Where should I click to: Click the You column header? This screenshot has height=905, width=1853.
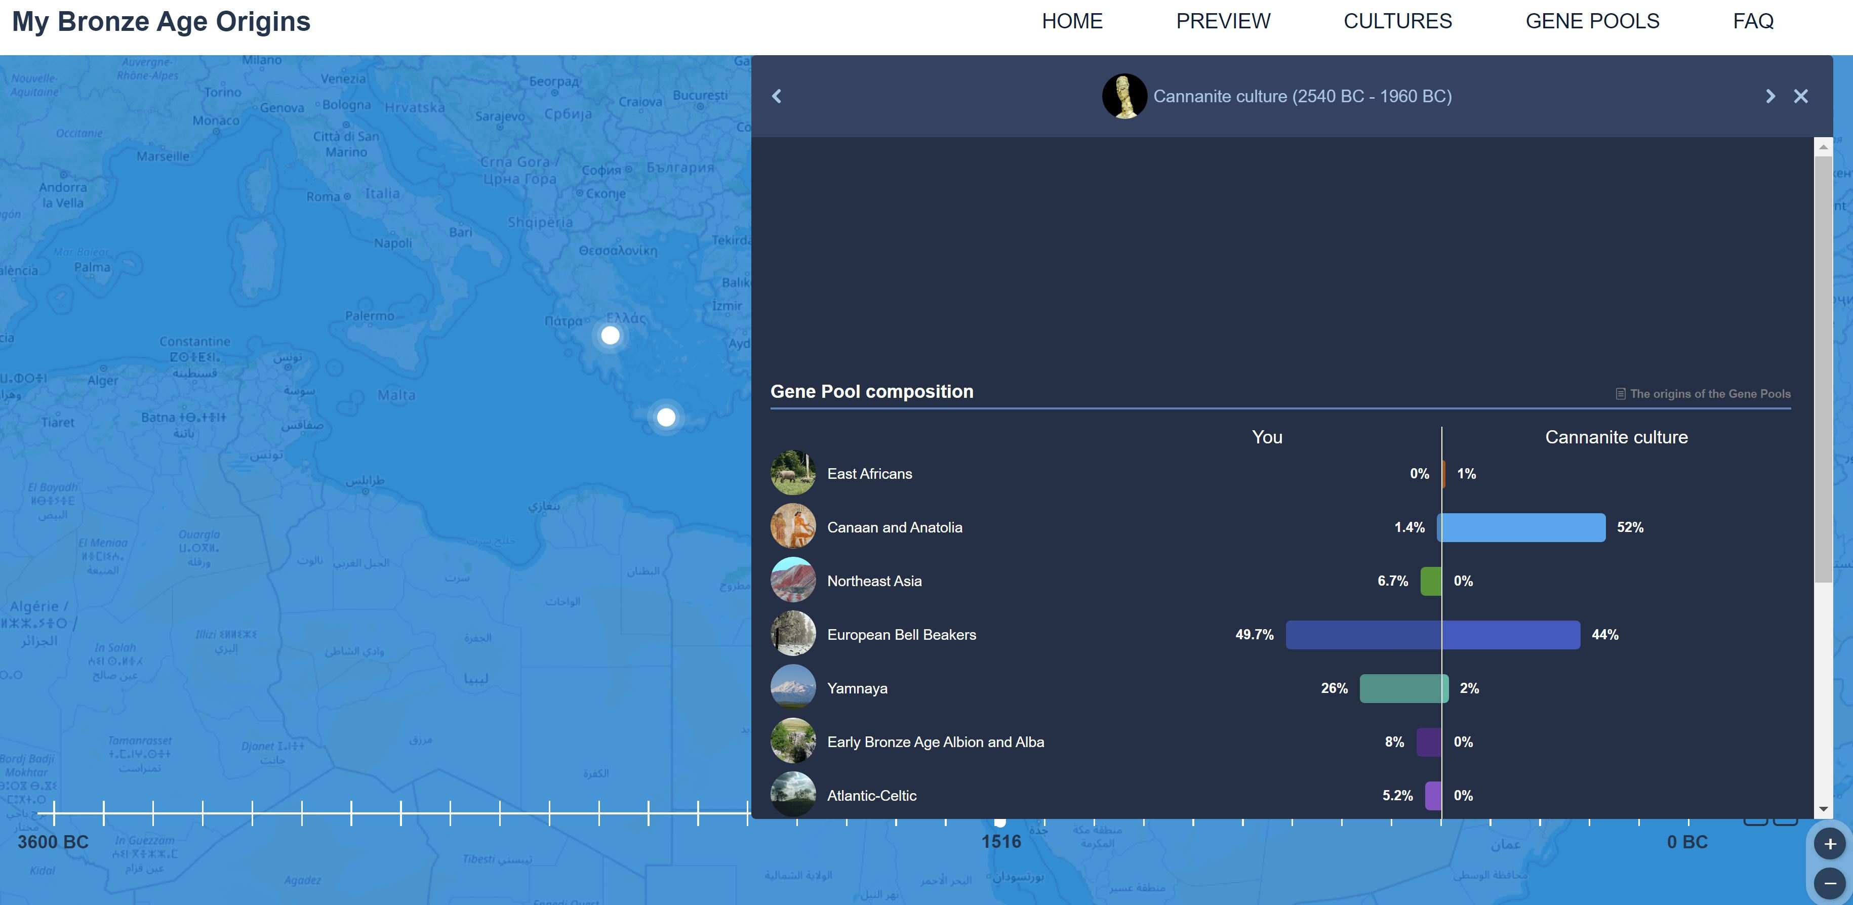1267,437
